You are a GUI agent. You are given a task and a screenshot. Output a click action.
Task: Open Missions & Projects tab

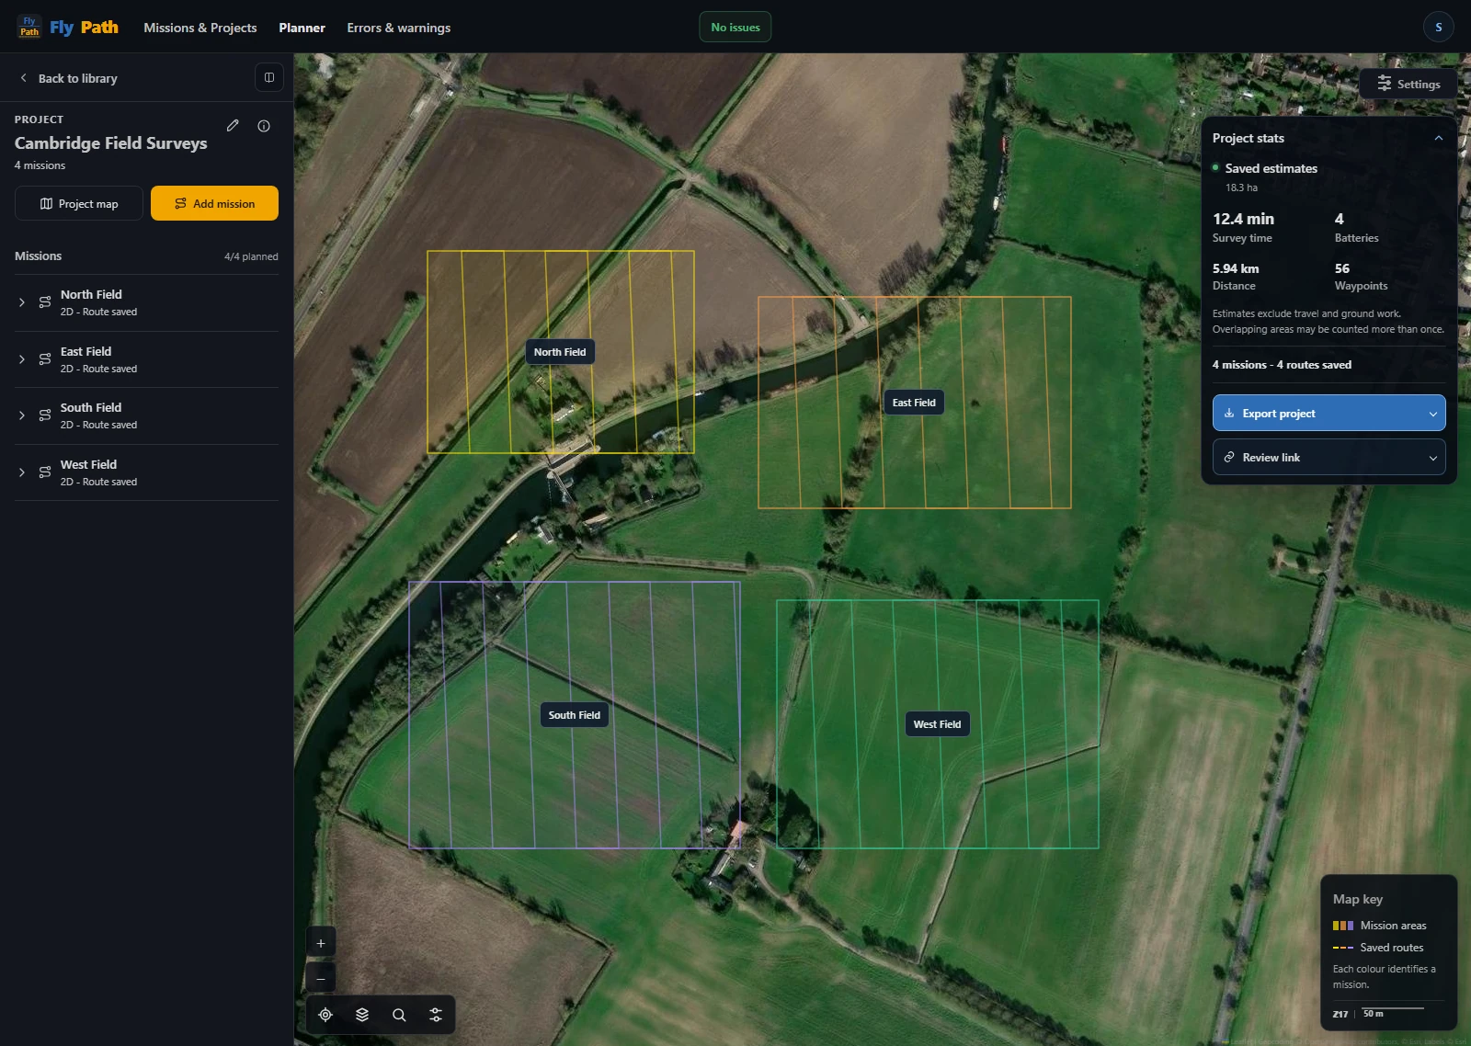pyautogui.click(x=200, y=28)
